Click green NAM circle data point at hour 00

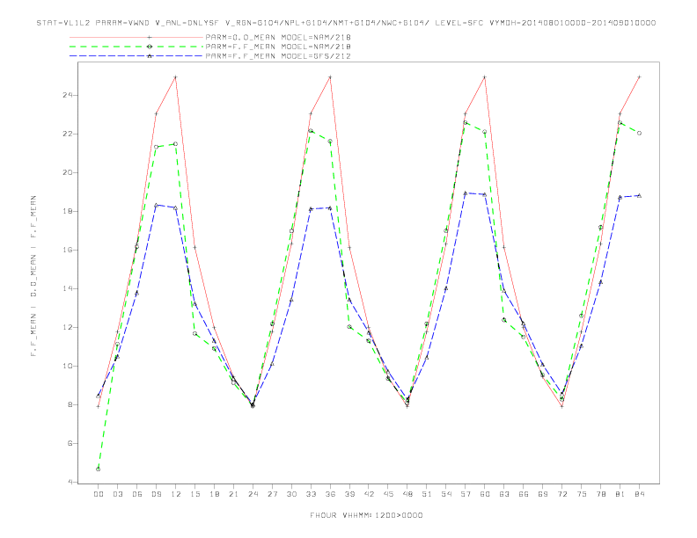tap(99, 469)
